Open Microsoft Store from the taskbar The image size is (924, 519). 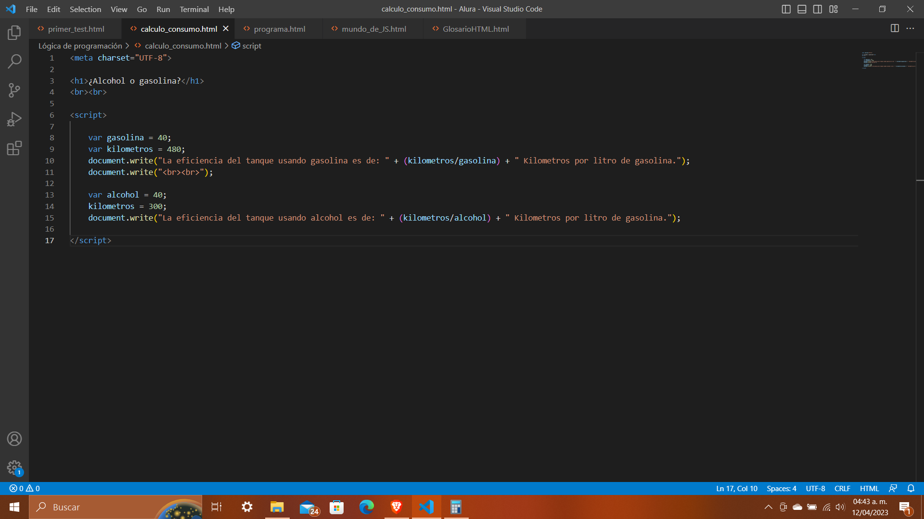tap(336, 507)
